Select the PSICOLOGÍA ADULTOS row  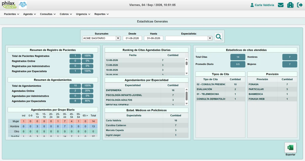[x=145, y=100]
